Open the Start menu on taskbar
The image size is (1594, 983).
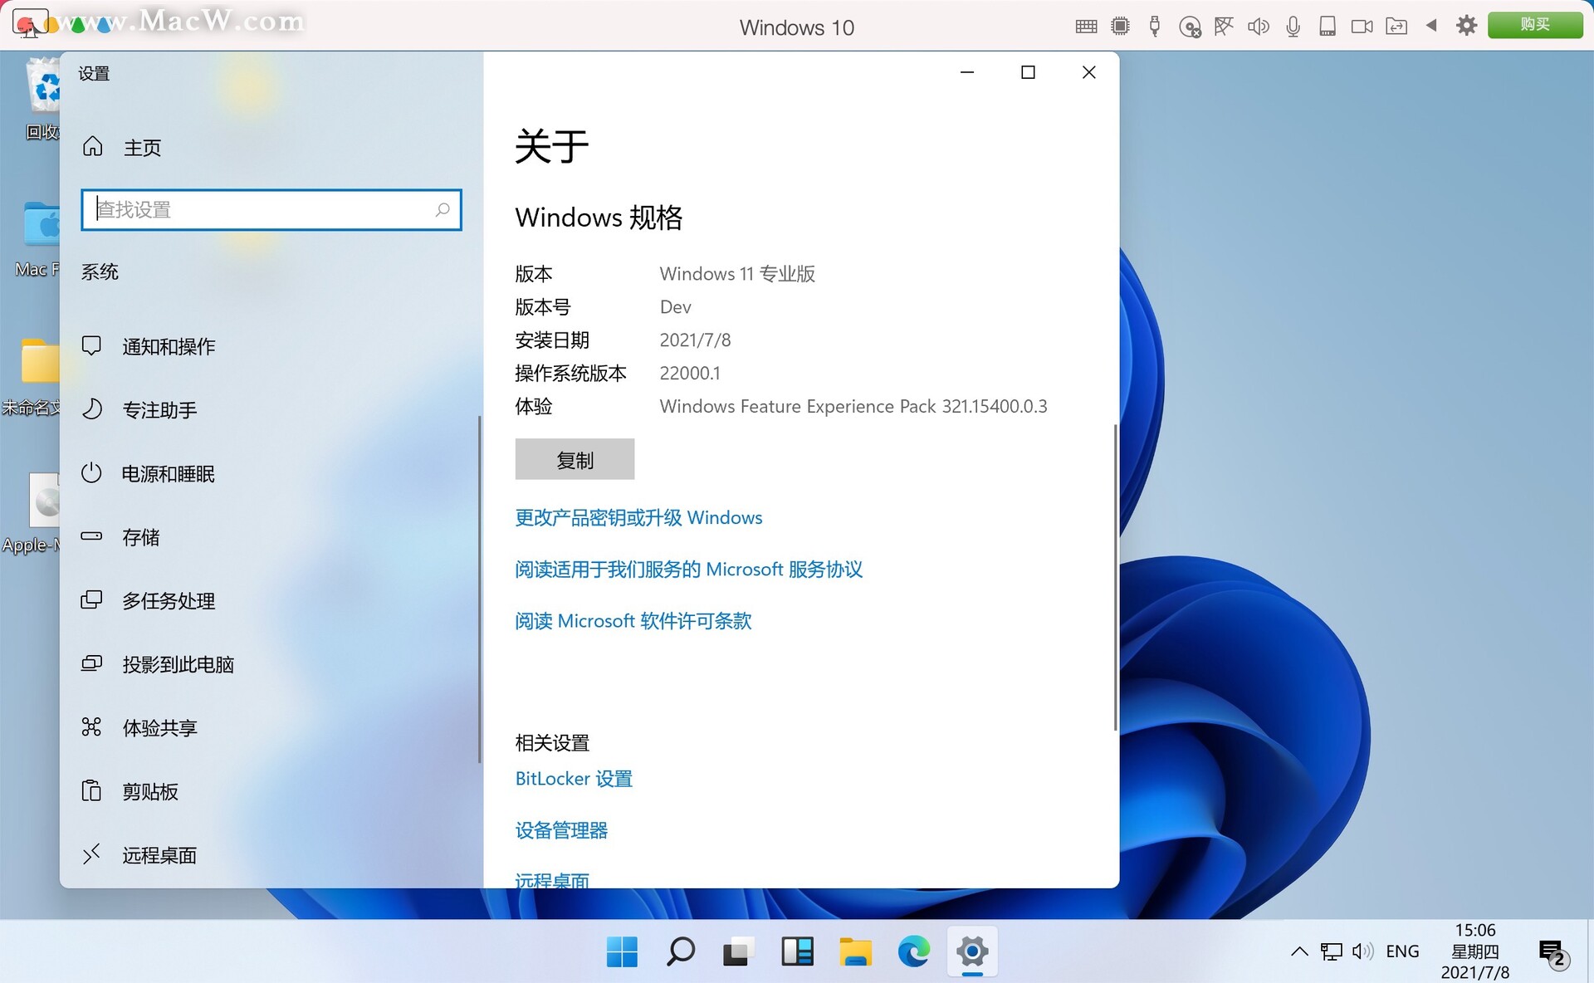(x=622, y=951)
